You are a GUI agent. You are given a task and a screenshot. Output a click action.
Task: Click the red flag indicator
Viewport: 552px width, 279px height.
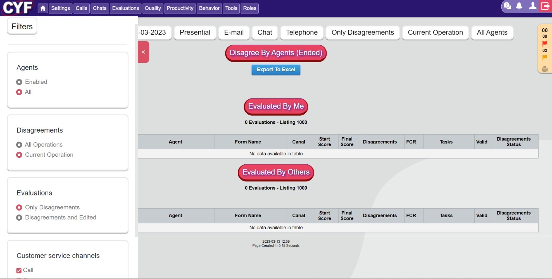pyautogui.click(x=545, y=44)
